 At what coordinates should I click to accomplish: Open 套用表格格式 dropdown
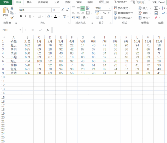click(124, 13)
